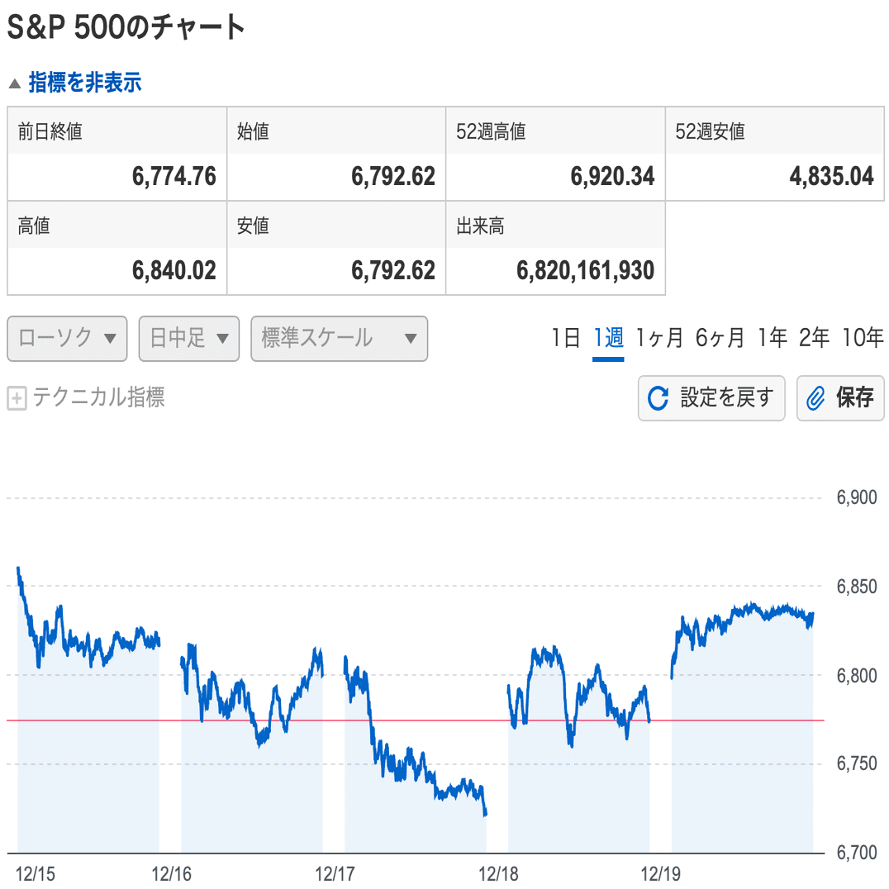Viewport: 889px width, 889px height.
Task: Switch to the 2年 range tab
Action: coord(814,338)
